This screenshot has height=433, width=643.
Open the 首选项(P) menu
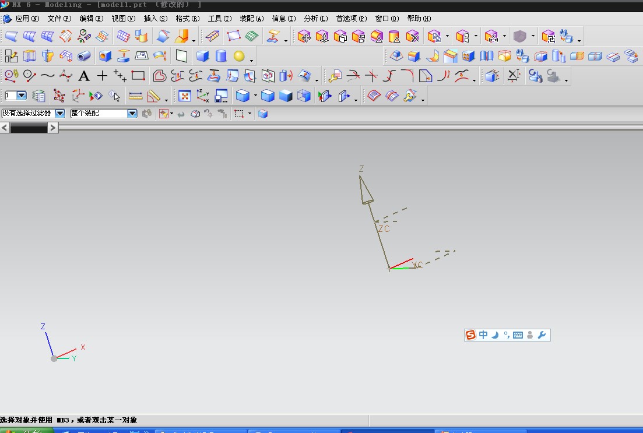tap(352, 19)
